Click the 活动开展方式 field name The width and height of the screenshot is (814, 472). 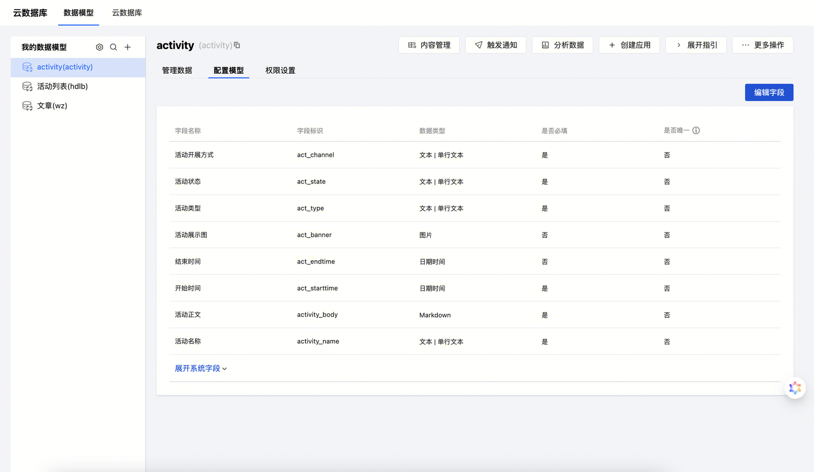tap(194, 155)
